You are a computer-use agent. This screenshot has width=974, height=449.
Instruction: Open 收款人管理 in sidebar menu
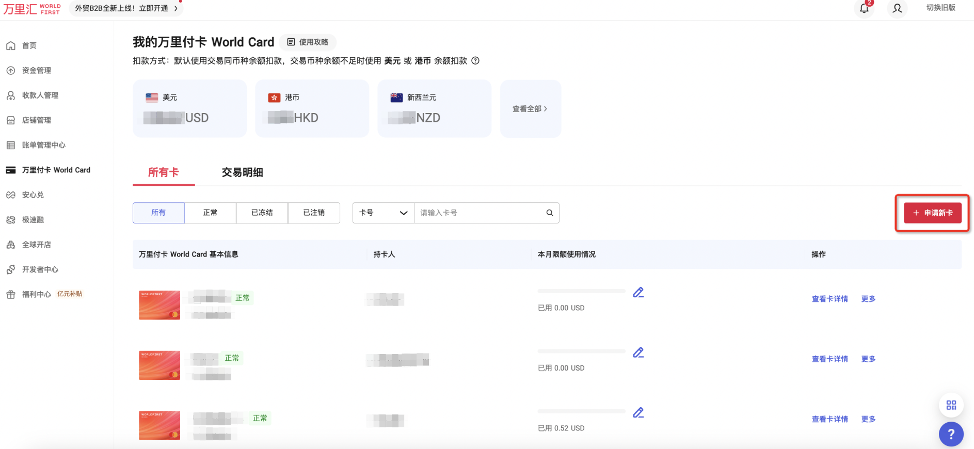click(x=40, y=95)
